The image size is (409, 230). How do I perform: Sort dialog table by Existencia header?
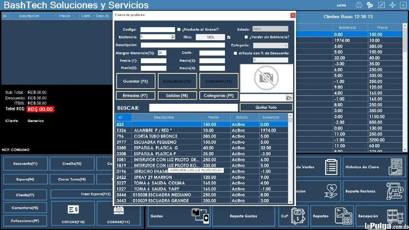click(273, 117)
